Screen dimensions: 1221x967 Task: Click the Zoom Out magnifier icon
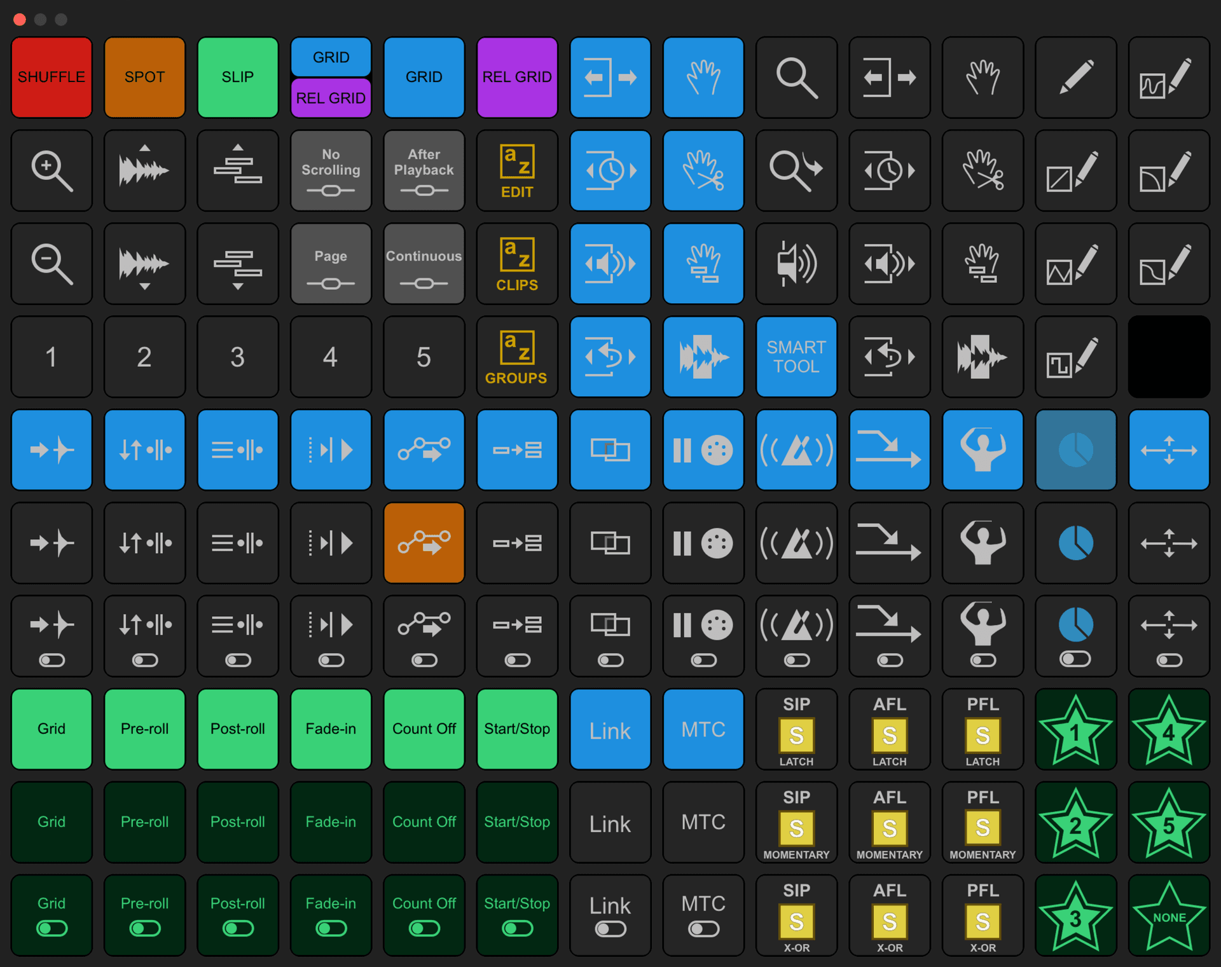coord(52,264)
